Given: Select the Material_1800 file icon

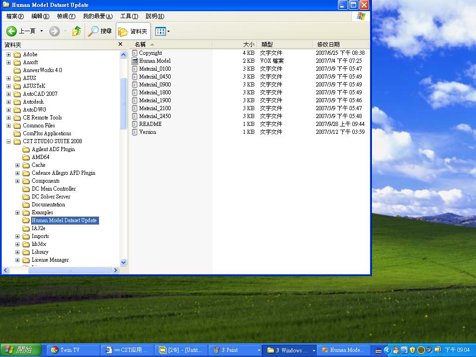Looking at the screenshot, I should pos(135,93).
